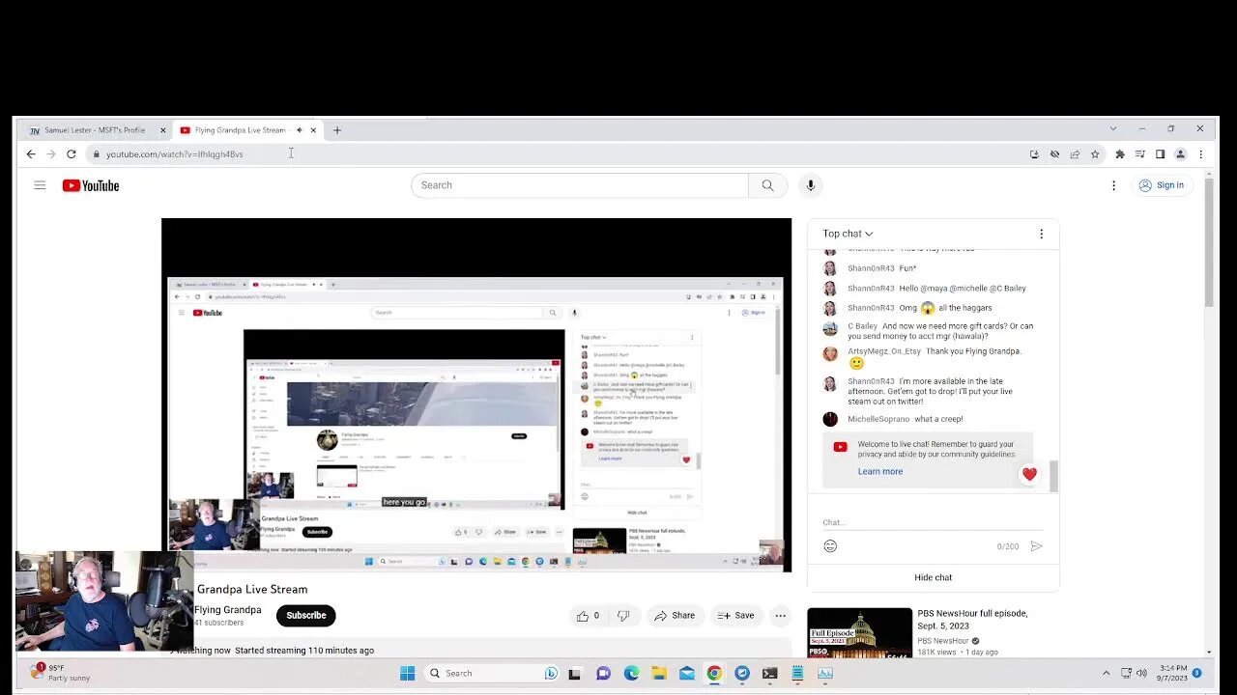Bookmark this tab with the star icon

(1095, 154)
